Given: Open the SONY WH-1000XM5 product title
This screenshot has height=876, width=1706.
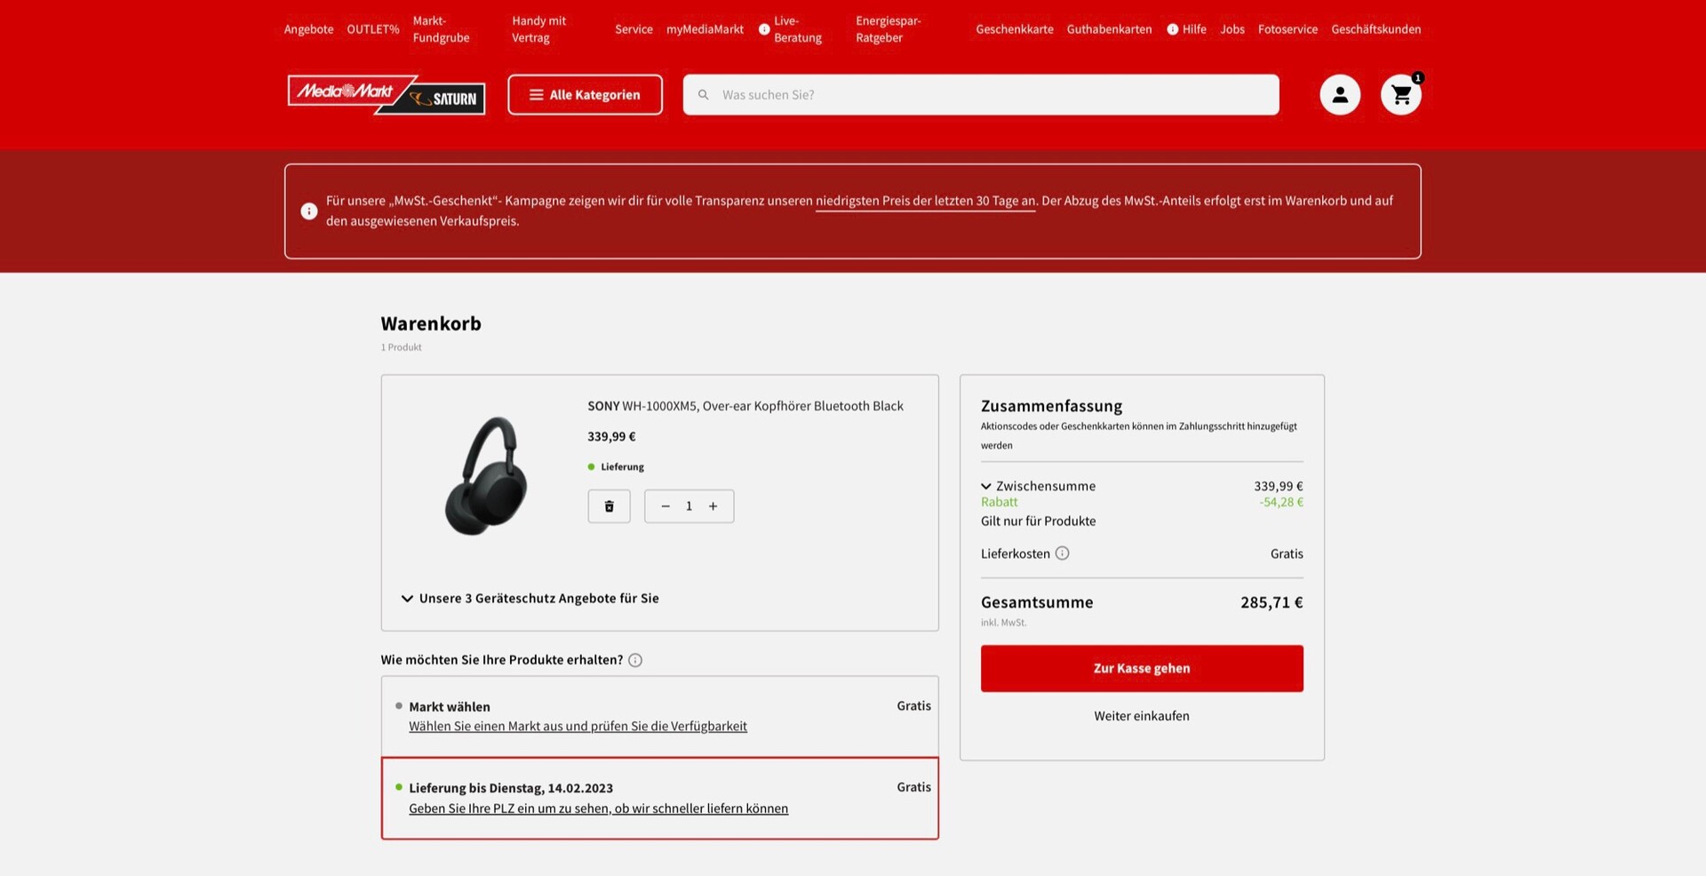Looking at the screenshot, I should 745,406.
